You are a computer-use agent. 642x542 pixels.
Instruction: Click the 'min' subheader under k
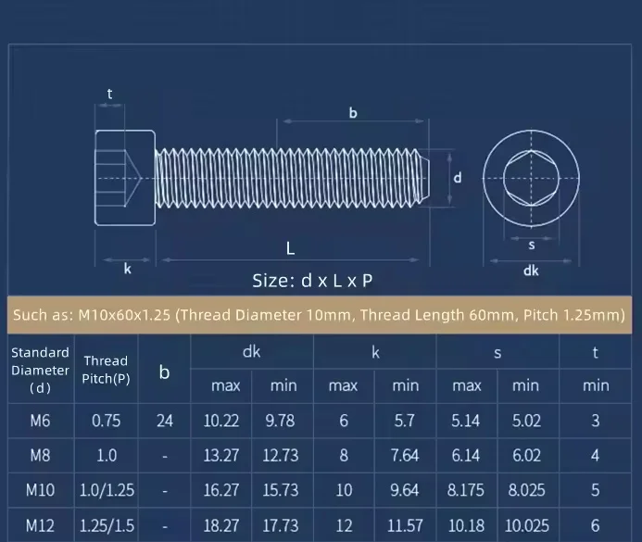(x=406, y=385)
